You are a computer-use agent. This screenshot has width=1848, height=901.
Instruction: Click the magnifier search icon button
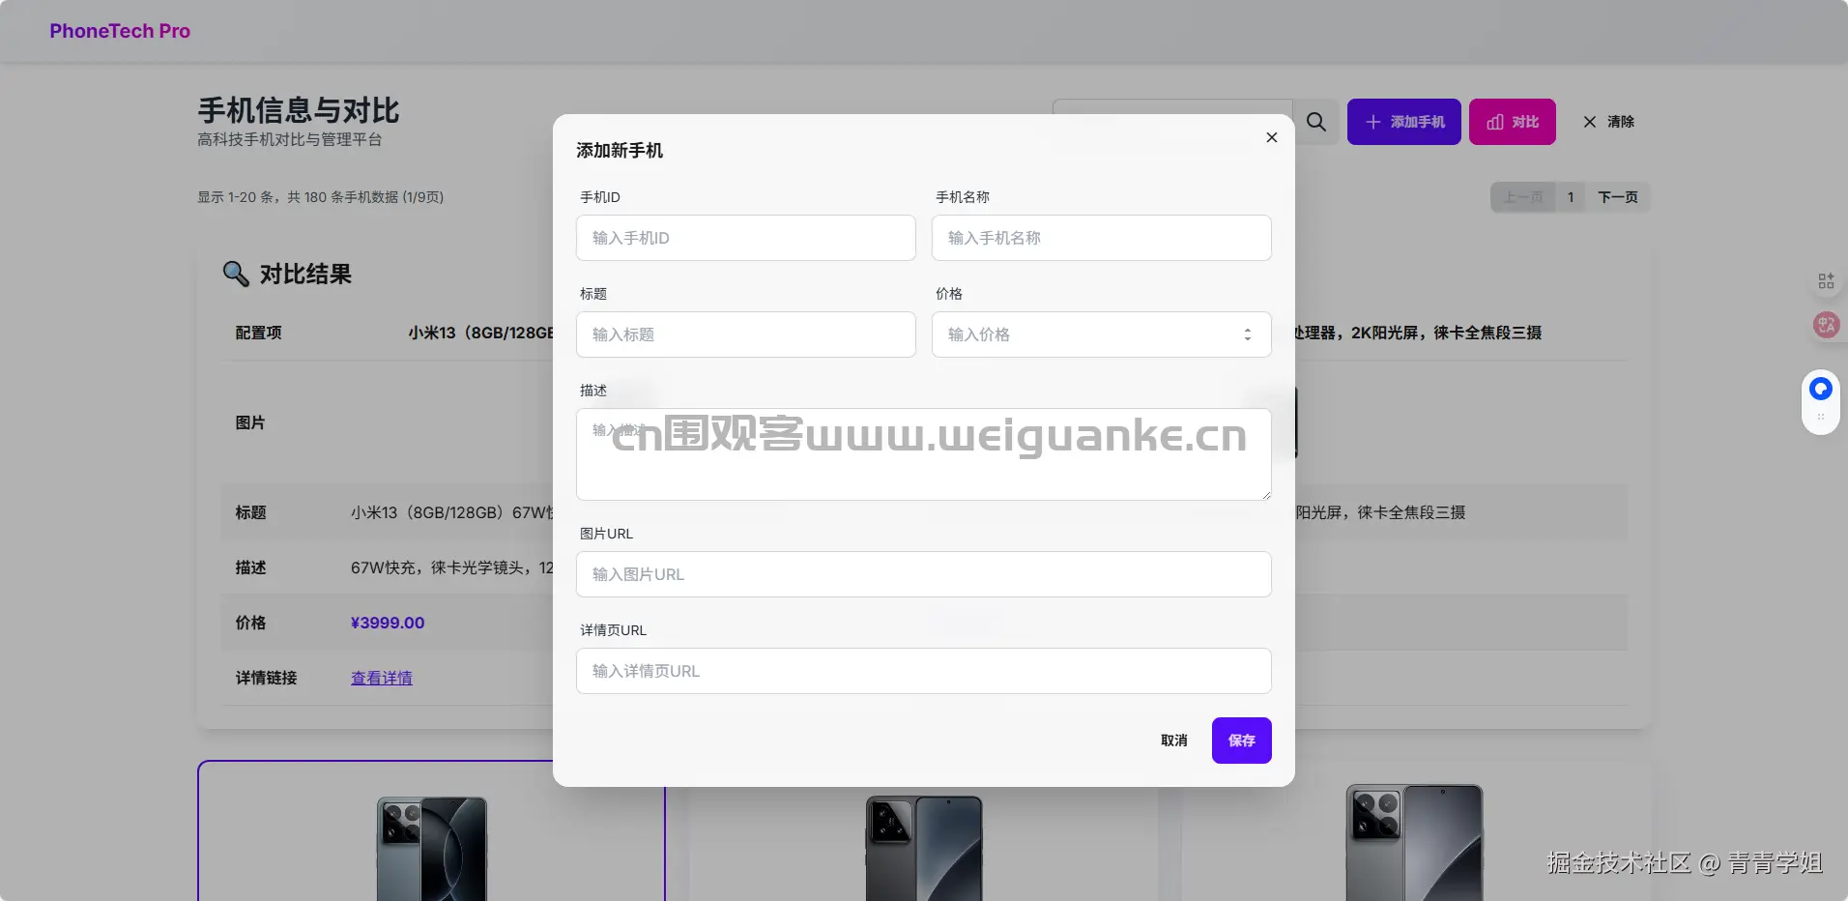pos(1316,122)
